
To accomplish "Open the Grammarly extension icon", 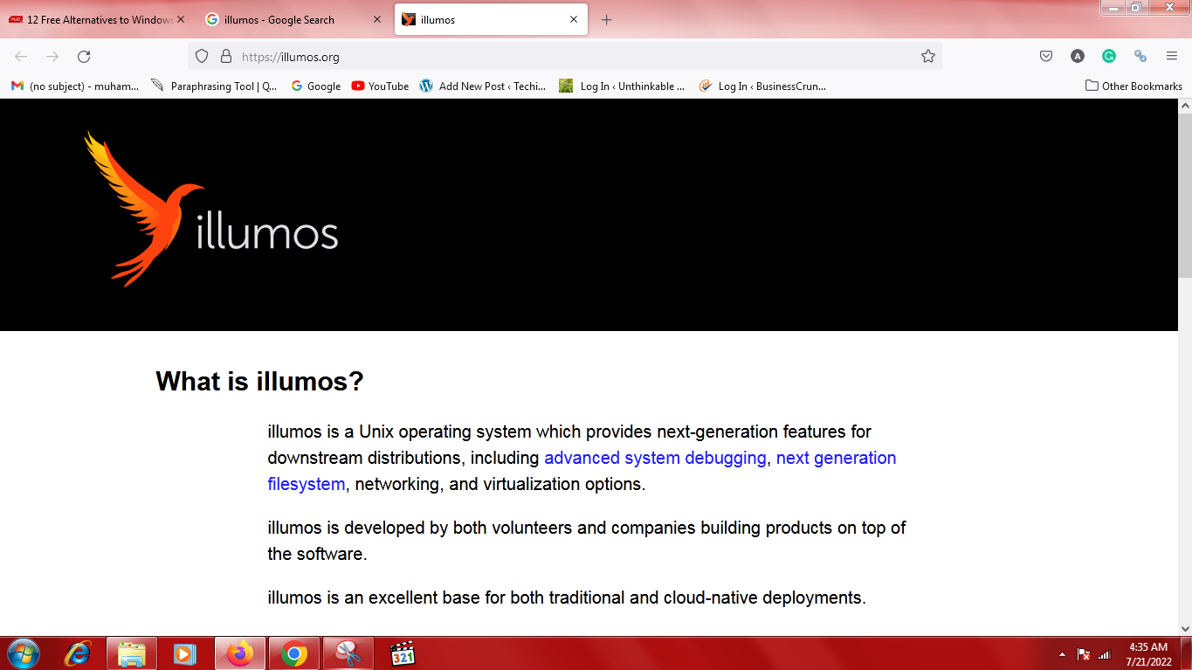I will (1109, 57).
